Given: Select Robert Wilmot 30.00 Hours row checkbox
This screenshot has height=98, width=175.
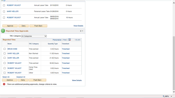Looking at the screenshot, I should pos(5,63).
